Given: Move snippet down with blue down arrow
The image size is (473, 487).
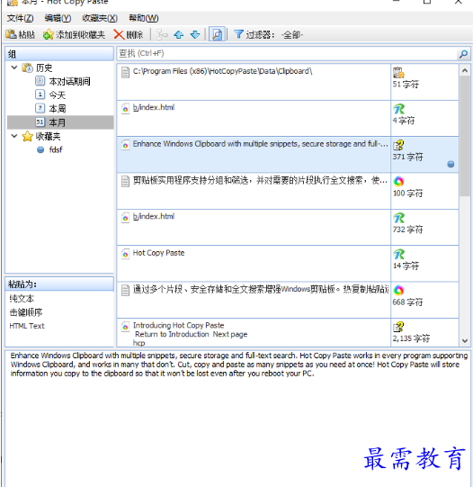Looking at the screenshot, I should click(195, 34).
